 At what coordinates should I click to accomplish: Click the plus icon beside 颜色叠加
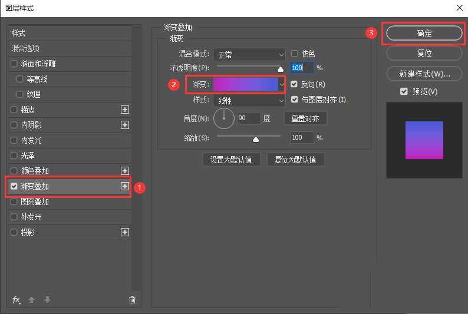click(x=125, y=171)
